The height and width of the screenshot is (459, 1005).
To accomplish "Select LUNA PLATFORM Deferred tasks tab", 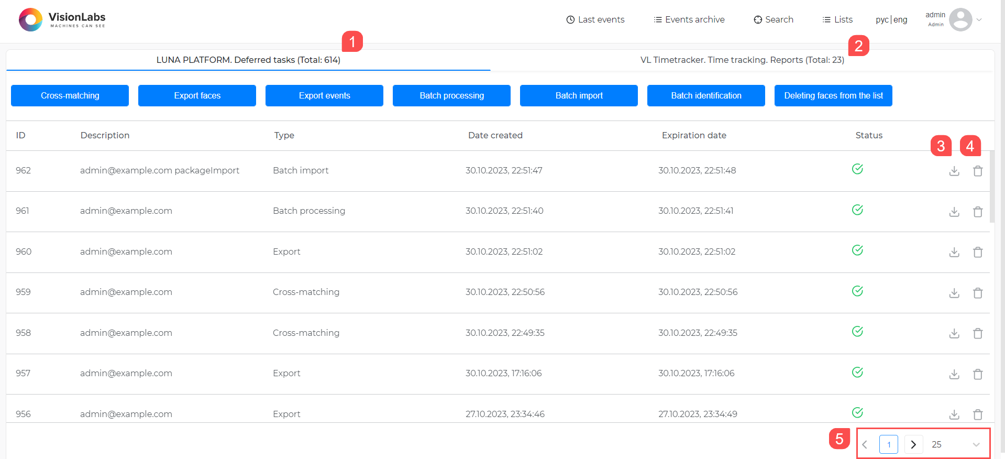I will click(x=248, y=60).
